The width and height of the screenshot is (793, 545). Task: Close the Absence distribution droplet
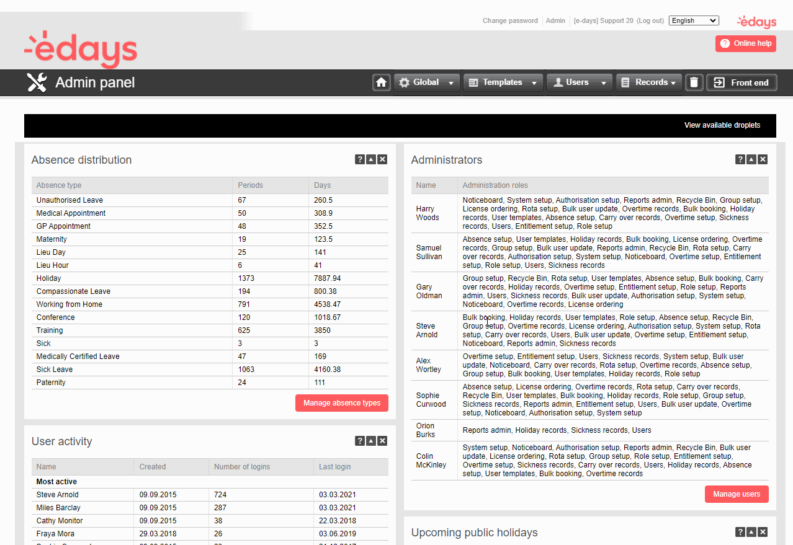tap(382, 159)
